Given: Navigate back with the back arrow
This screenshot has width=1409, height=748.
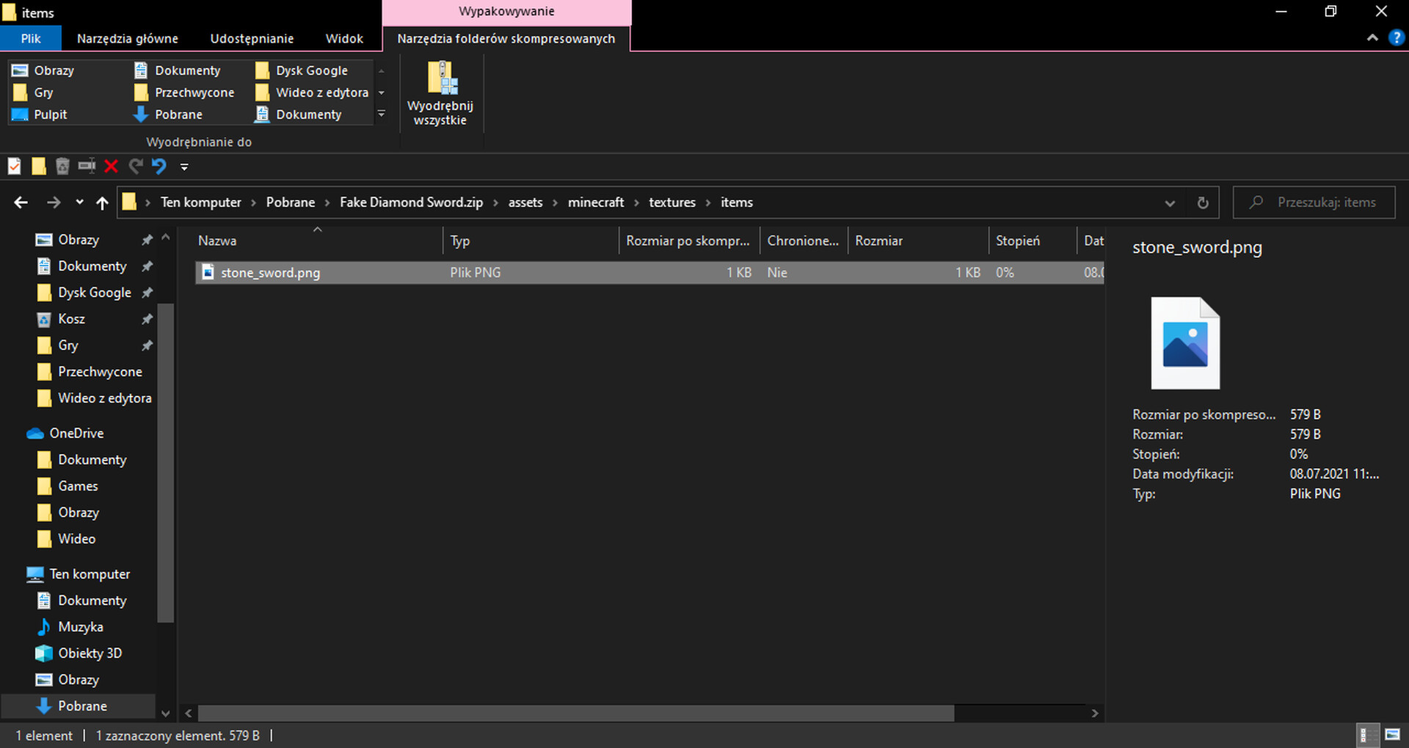Looking at the screenshot, I should [21, 203].
